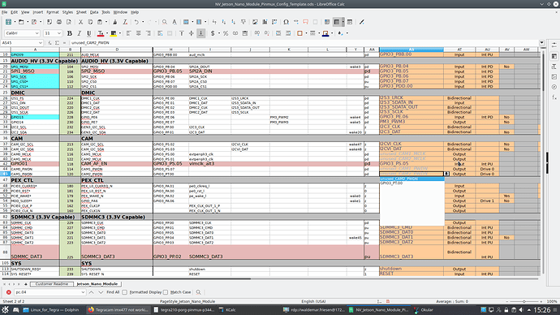Apply Underline to the cell text
The width and height of the screenshot is (560, 315).
[x=89, y=33]
